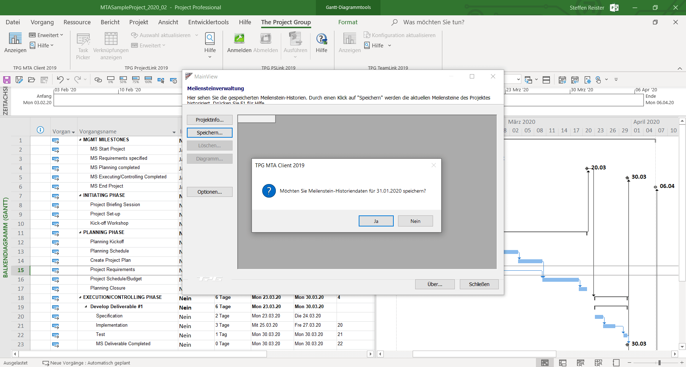Click the Open folder icon
Screen dimensions: 686x367
(31, 80)
